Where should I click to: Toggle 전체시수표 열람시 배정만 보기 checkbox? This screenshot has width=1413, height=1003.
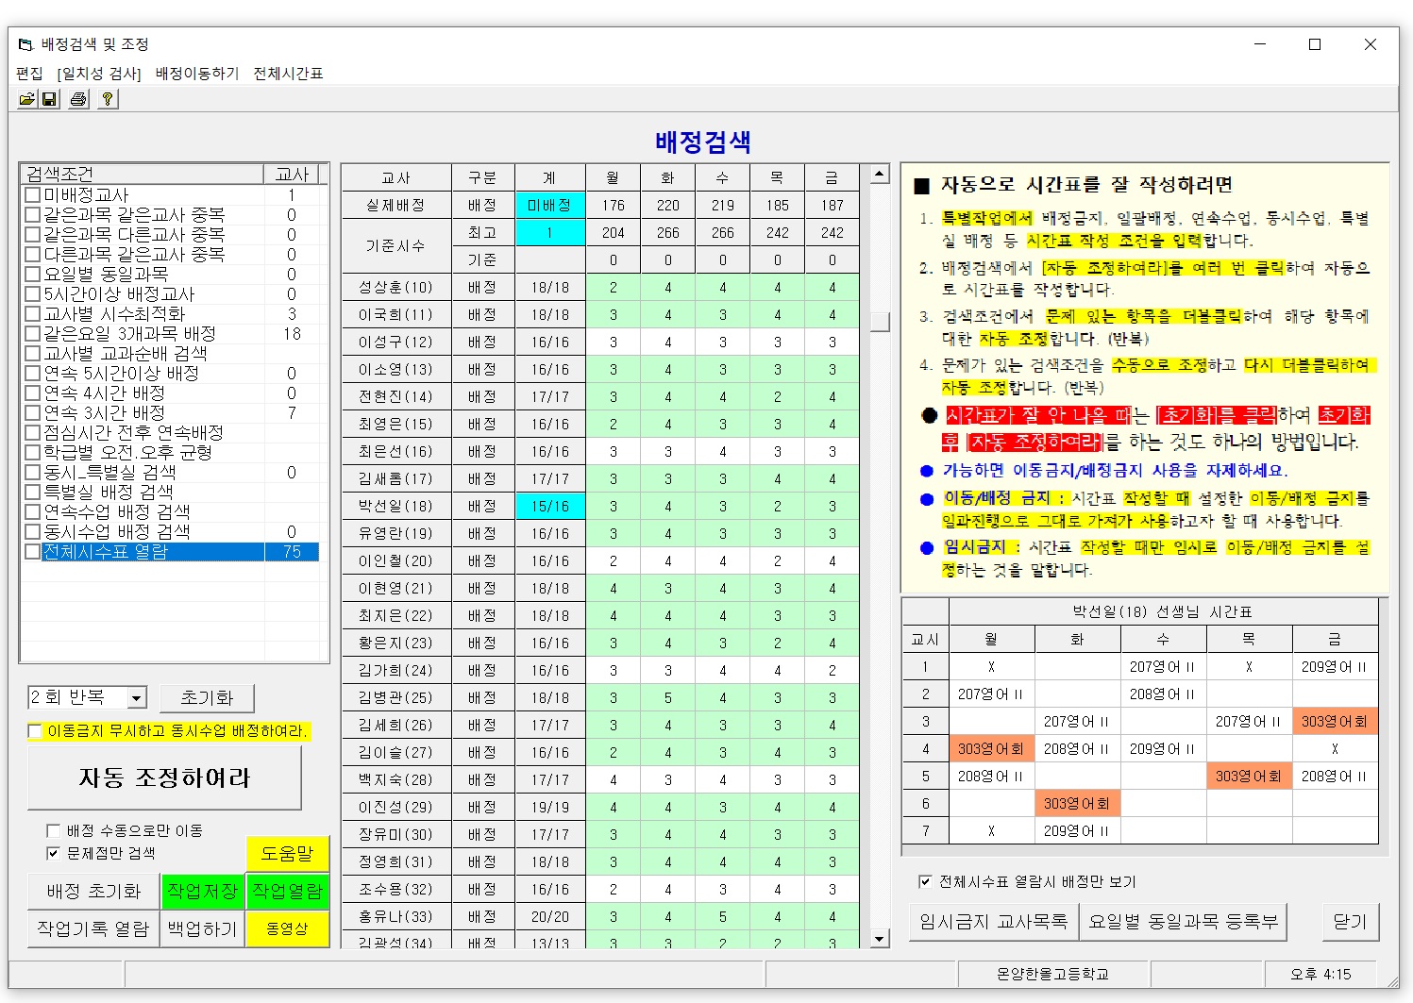[x=925, y=881]
